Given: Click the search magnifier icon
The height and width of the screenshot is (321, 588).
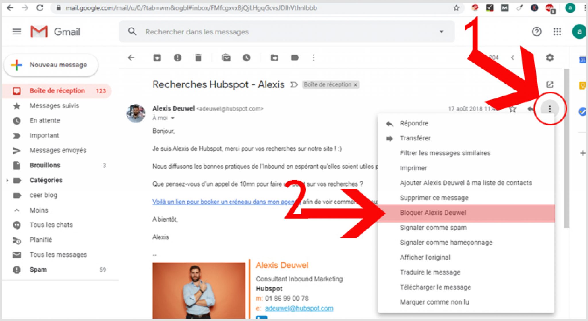Looking at the screenshot, I should click(132, 31).
